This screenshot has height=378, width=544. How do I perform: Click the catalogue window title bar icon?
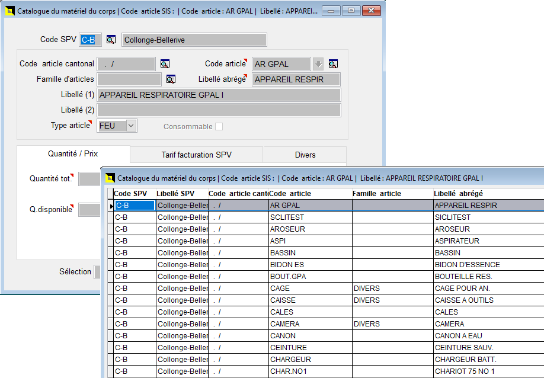9,11
